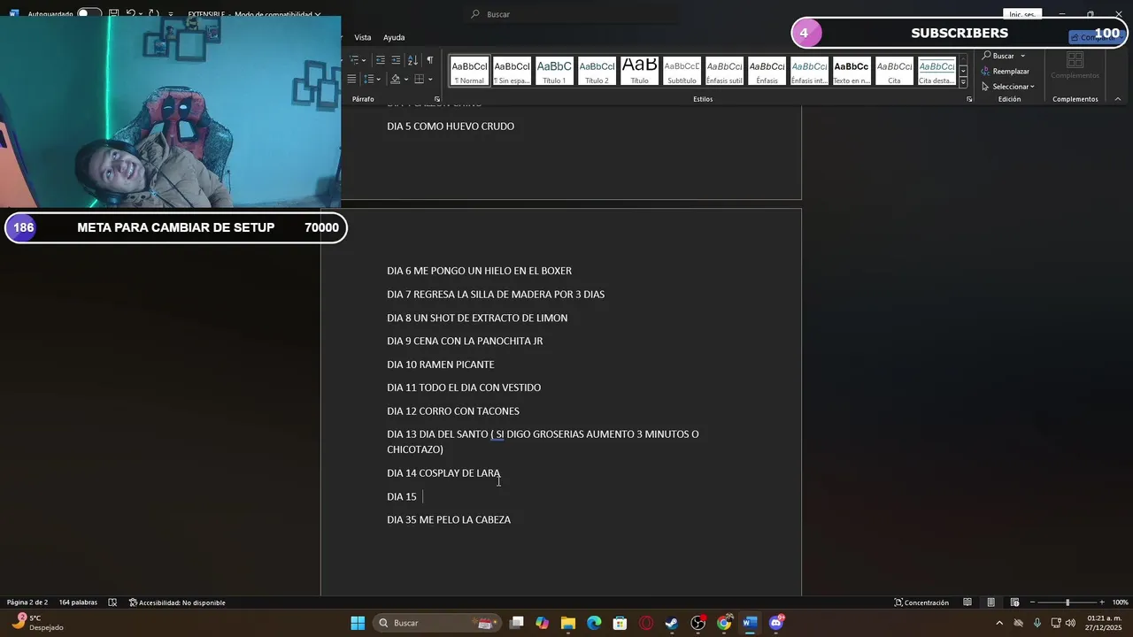Image resolution: width=1133 pixels, height=637 pixels.
Task: Open the Párrafo dialog launcher
Action: point(436,99)
